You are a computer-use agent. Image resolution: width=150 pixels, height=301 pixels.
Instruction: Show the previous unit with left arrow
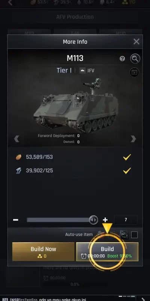(x=16, y=139)
